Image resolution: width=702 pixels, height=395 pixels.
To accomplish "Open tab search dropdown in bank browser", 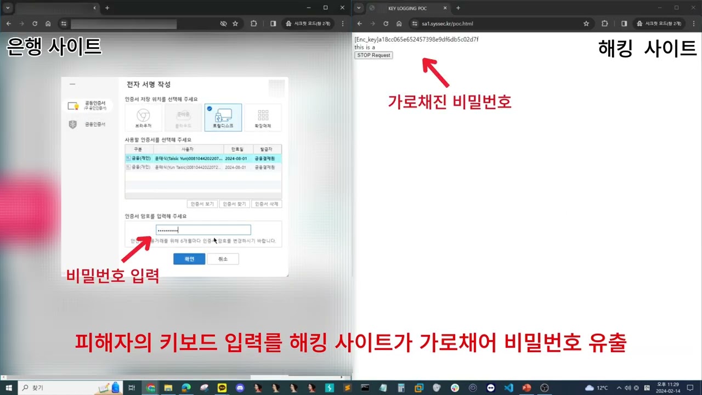I will point(8,8).
